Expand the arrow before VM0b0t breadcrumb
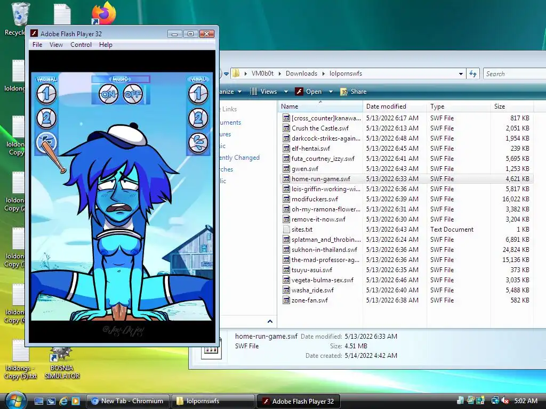 [245, 73]
